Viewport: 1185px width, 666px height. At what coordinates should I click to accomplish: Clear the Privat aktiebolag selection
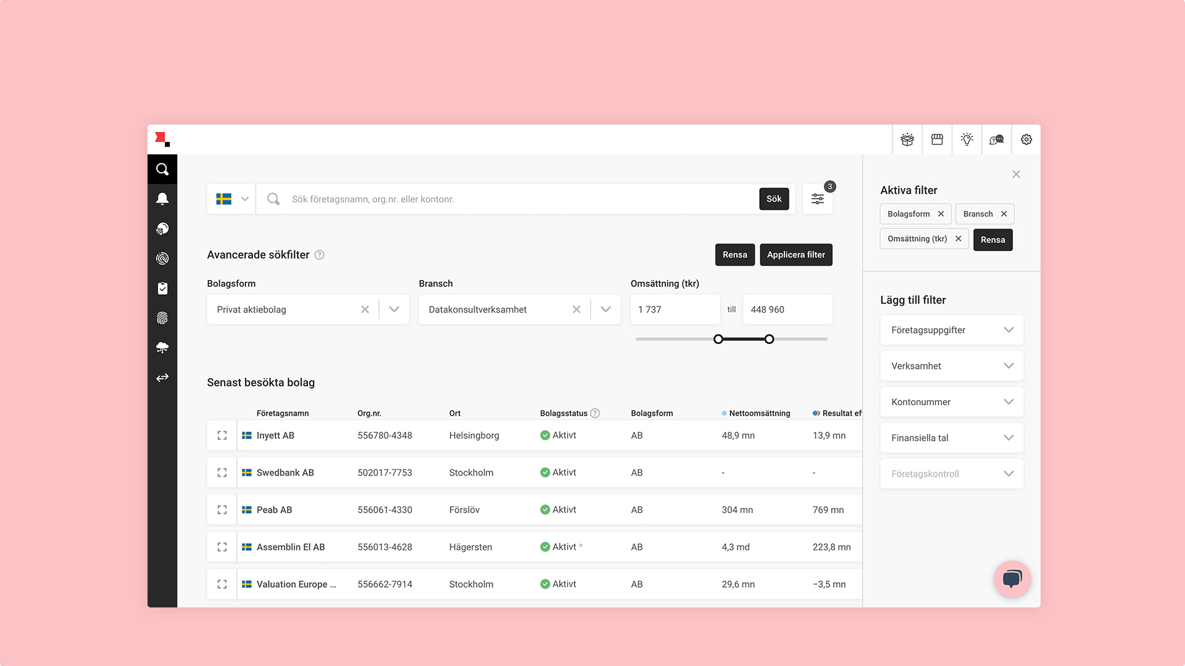click(x=365, y=310)
